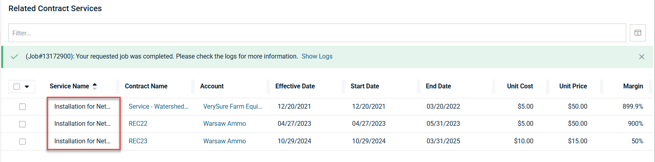Expand the bulk selection dropdown arrow
The width and height of the screenshot is (655, 162).
(27, 86)
